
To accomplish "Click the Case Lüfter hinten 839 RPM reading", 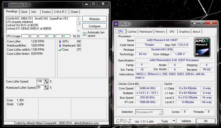I will tap(25, 54).
